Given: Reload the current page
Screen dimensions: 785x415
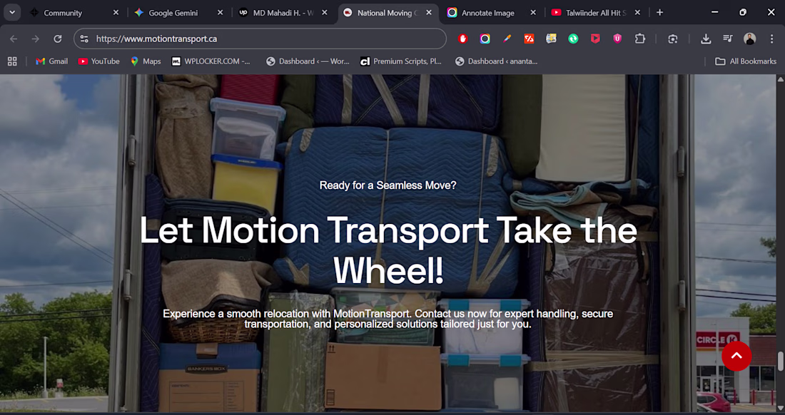Looking at the screenshot, I should [58, 39].
